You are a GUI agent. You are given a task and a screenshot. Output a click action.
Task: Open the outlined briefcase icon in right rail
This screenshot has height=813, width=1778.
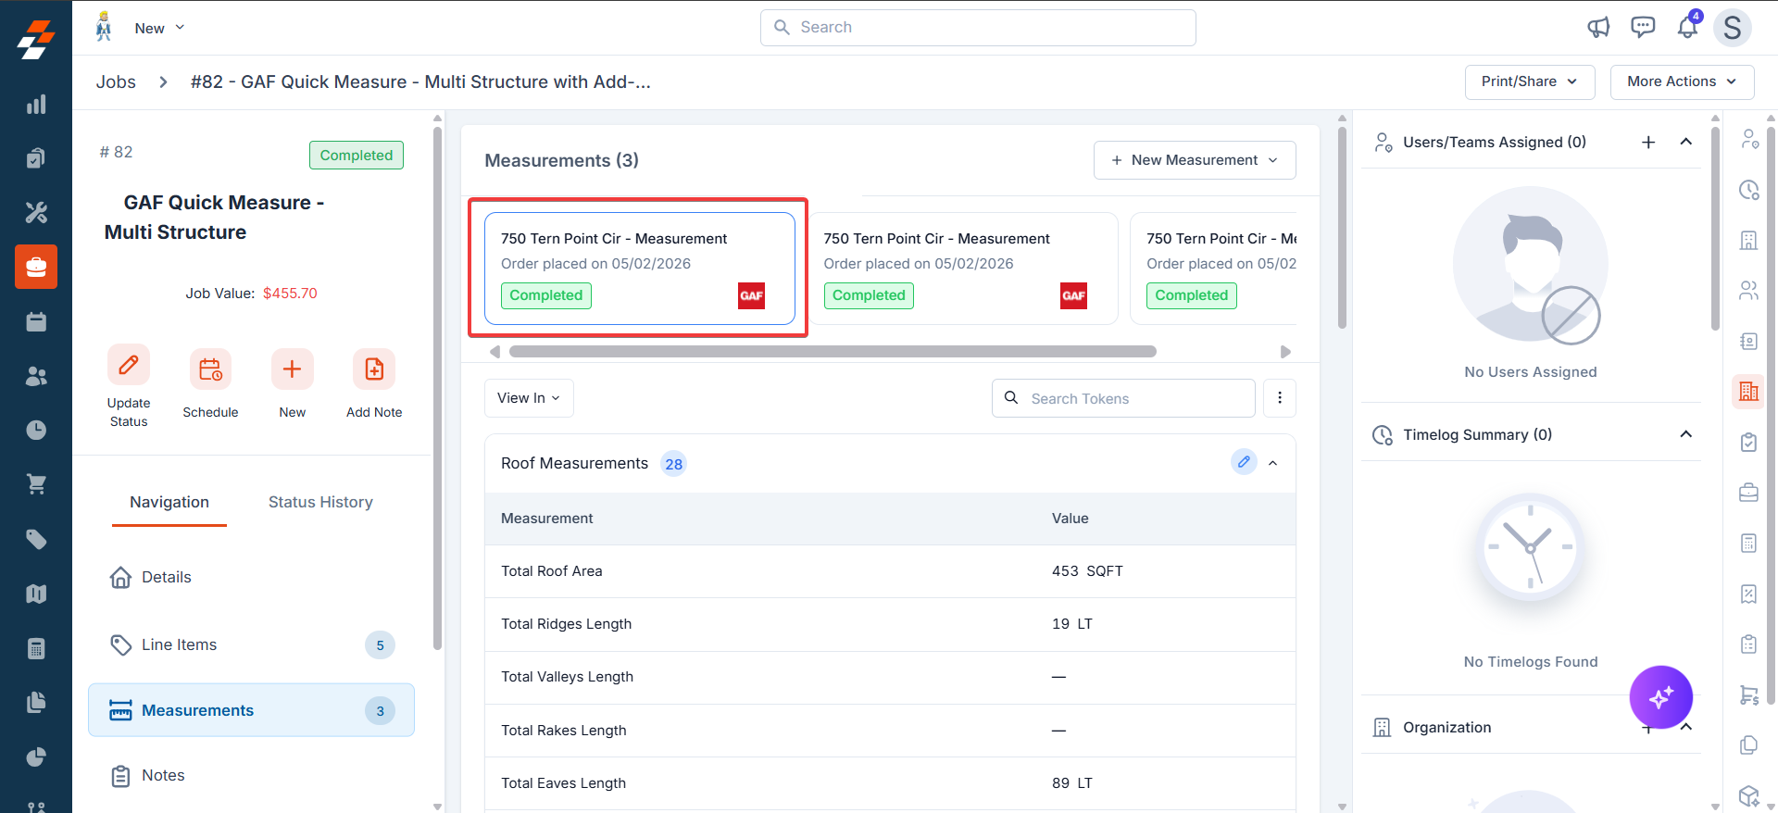click(1748, 493)
